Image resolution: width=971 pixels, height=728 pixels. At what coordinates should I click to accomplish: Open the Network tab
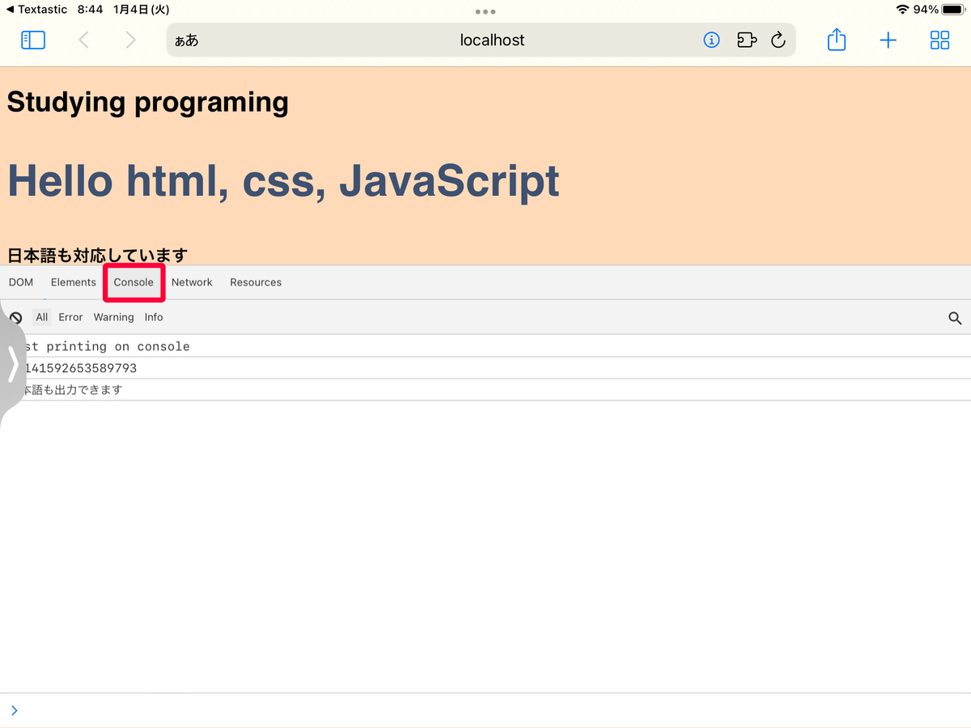pos(192,282)
